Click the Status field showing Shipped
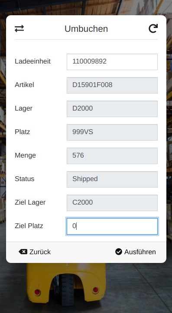 point(112,179)
